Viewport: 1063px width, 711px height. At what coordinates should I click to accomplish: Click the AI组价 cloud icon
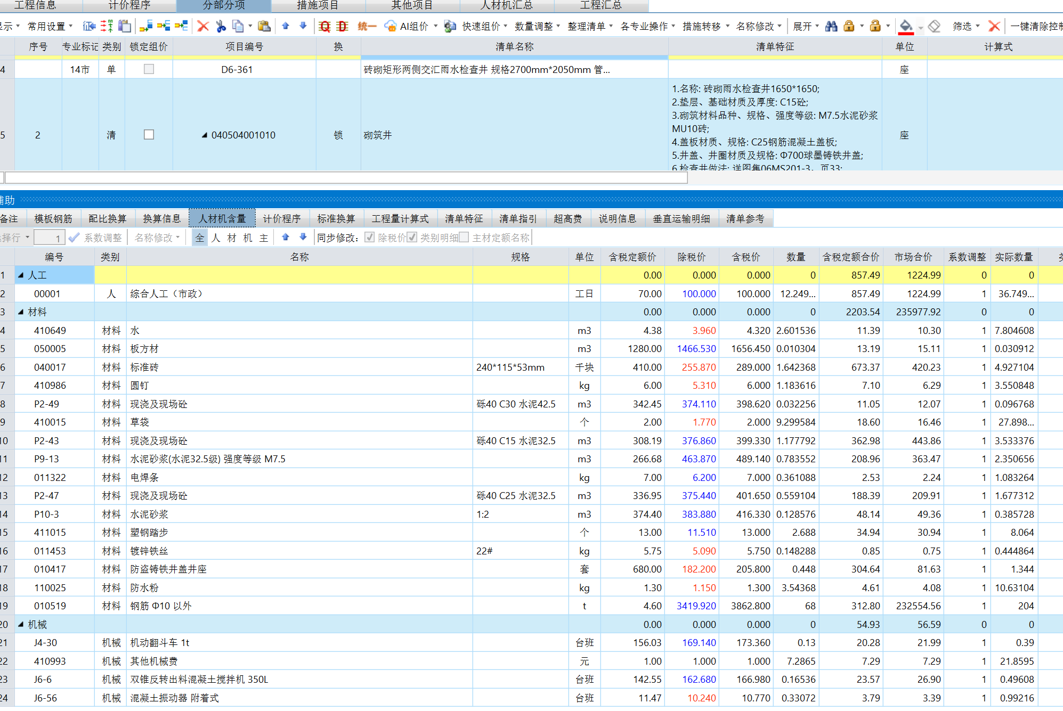391,26
